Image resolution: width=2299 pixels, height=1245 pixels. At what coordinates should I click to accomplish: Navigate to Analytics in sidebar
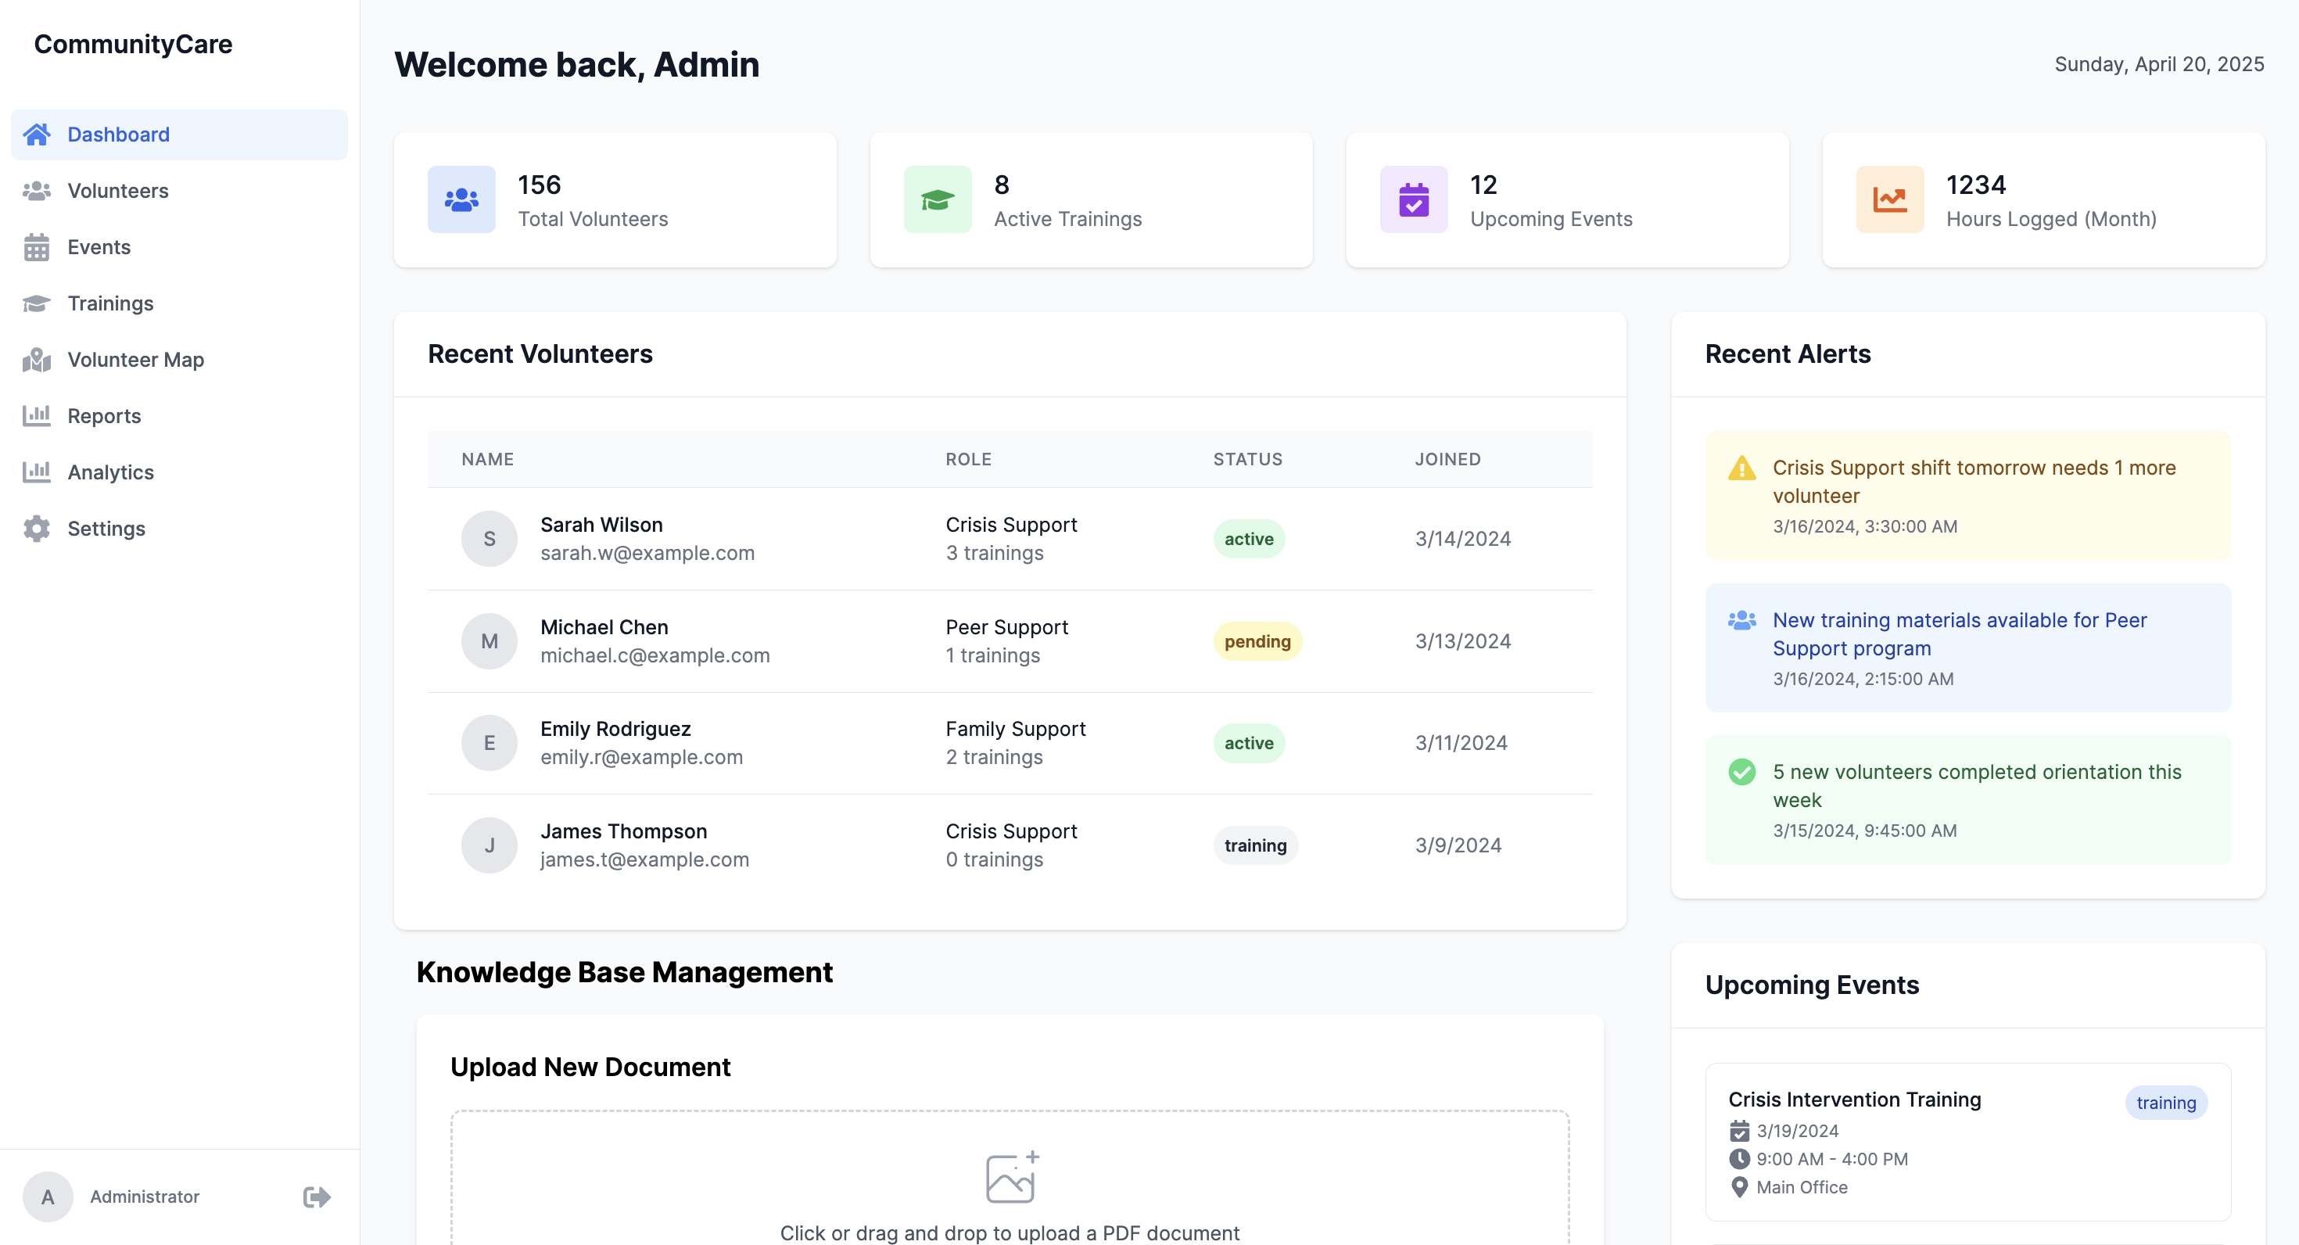pos(111,472)
